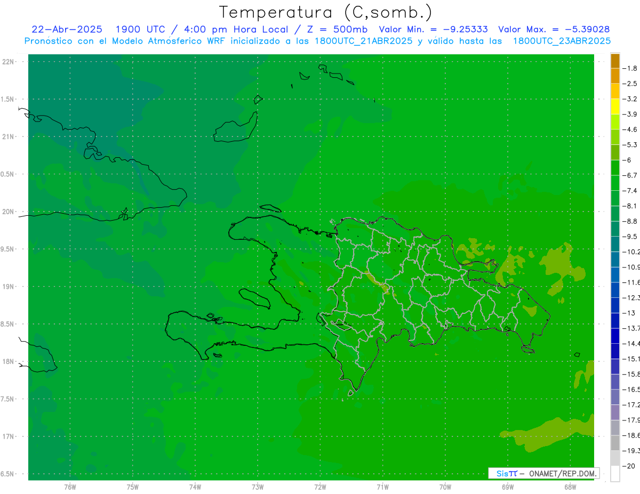
Task: Pick the olive-green swatch between -5.3 and -6
Action: (x=615, y=152)
